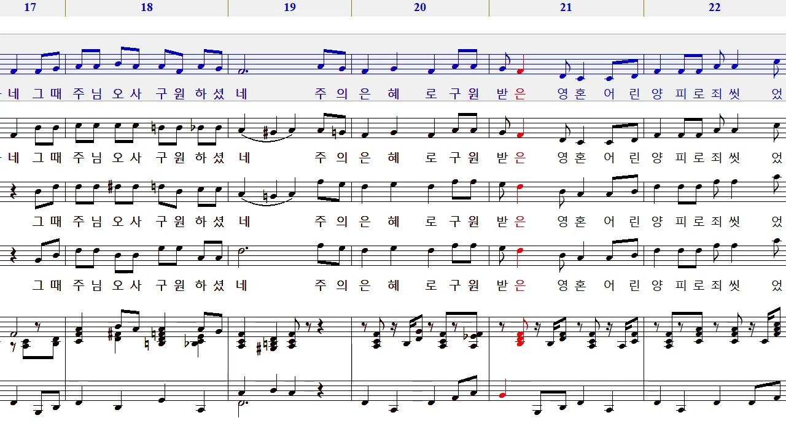Jump to measure 19 marker
This screenshot has height=442, width=786.
pyautogui.click(x=290, y=7)
